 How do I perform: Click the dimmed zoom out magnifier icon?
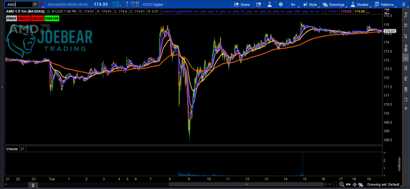tap(335, 185)
